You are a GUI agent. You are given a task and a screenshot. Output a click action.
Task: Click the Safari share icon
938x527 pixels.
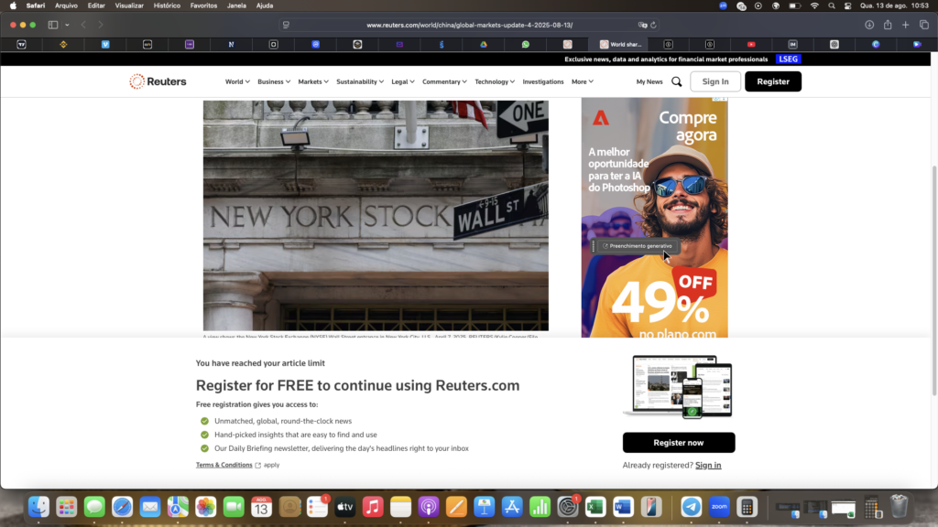click(888, 25)
